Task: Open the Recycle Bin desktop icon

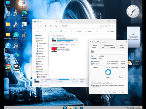Action: tap(8, 15)
